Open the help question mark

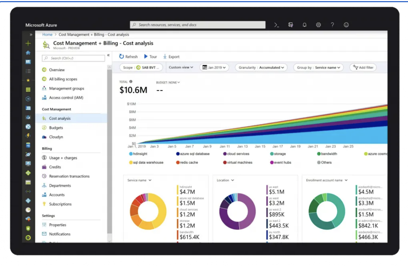click(332, 25)
